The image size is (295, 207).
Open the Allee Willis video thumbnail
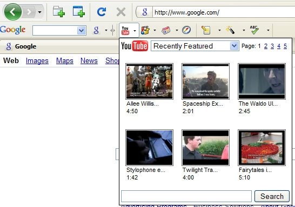(149, 81)
